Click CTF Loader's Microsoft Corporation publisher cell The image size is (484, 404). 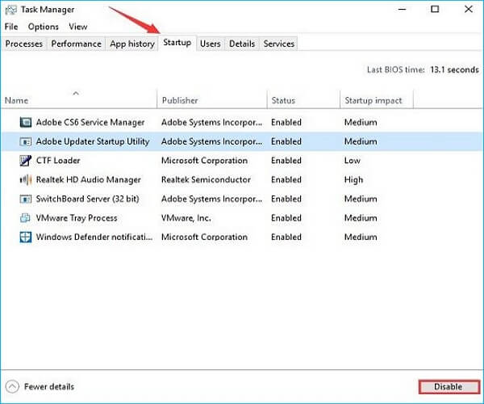[204, 161]
